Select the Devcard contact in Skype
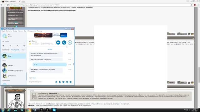Viewport: 200px width, 112px height. click(x=13, y=65)
